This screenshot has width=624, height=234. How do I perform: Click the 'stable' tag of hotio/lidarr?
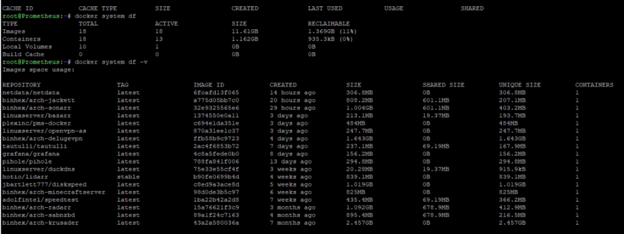[128, 177]
